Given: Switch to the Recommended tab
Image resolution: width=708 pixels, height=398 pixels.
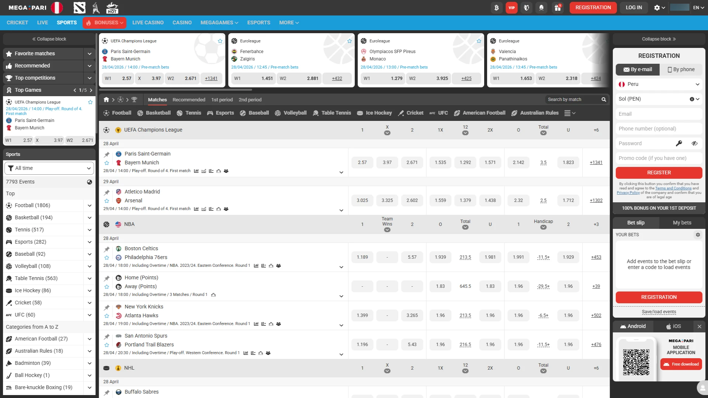Looking at the screenshot, I should pos(189,100).
